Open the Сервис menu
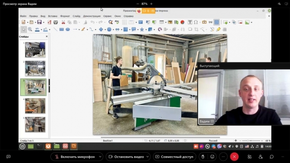Screen dimensions: 290x163 (x=107, y=16)
